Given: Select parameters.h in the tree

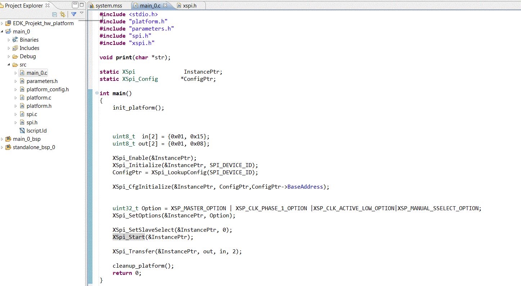Looking at the screenshot, I should (x=42, y=81).
